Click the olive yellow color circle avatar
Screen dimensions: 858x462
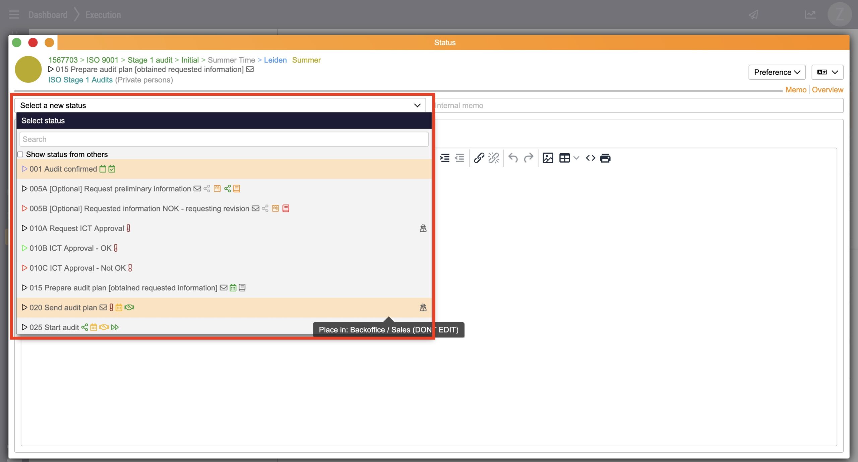[28, 69]
